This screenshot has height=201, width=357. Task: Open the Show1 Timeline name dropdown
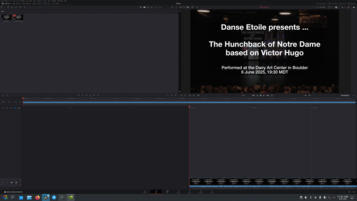pos(265,7)
